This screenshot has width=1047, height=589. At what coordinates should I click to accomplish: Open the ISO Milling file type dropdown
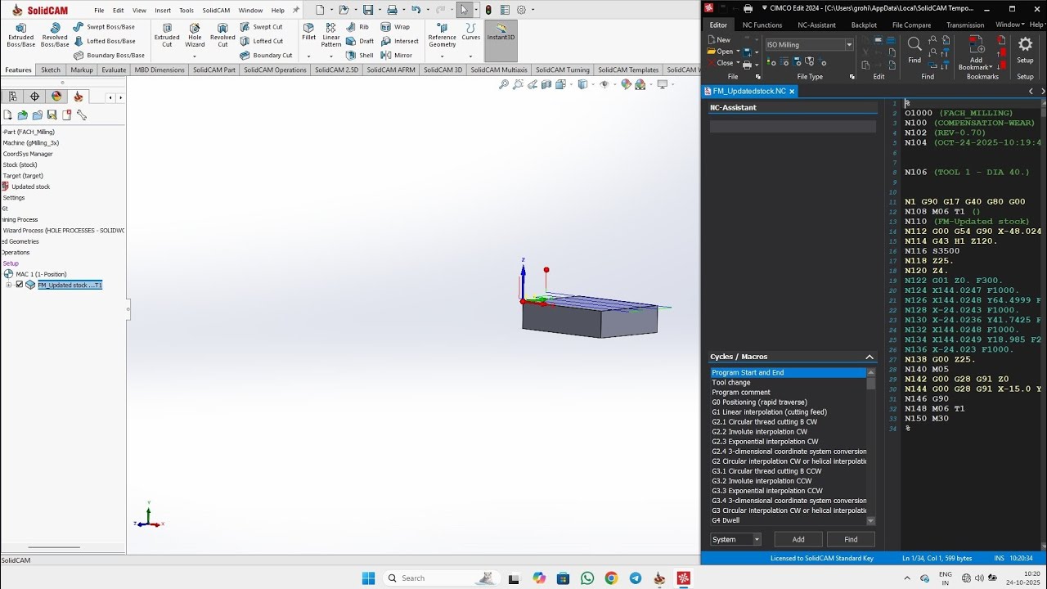[849, 45]
